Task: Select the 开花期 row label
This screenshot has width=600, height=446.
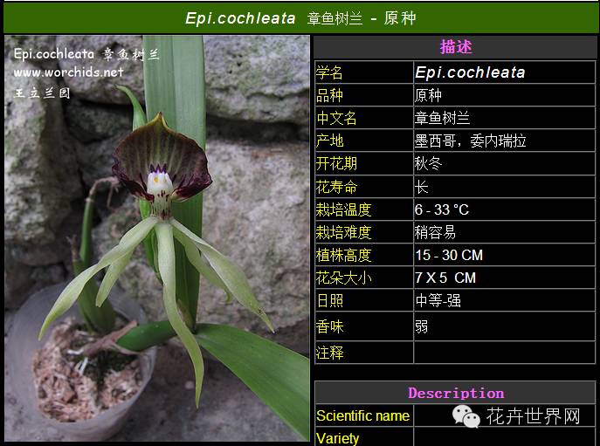Action: [336, 163]
